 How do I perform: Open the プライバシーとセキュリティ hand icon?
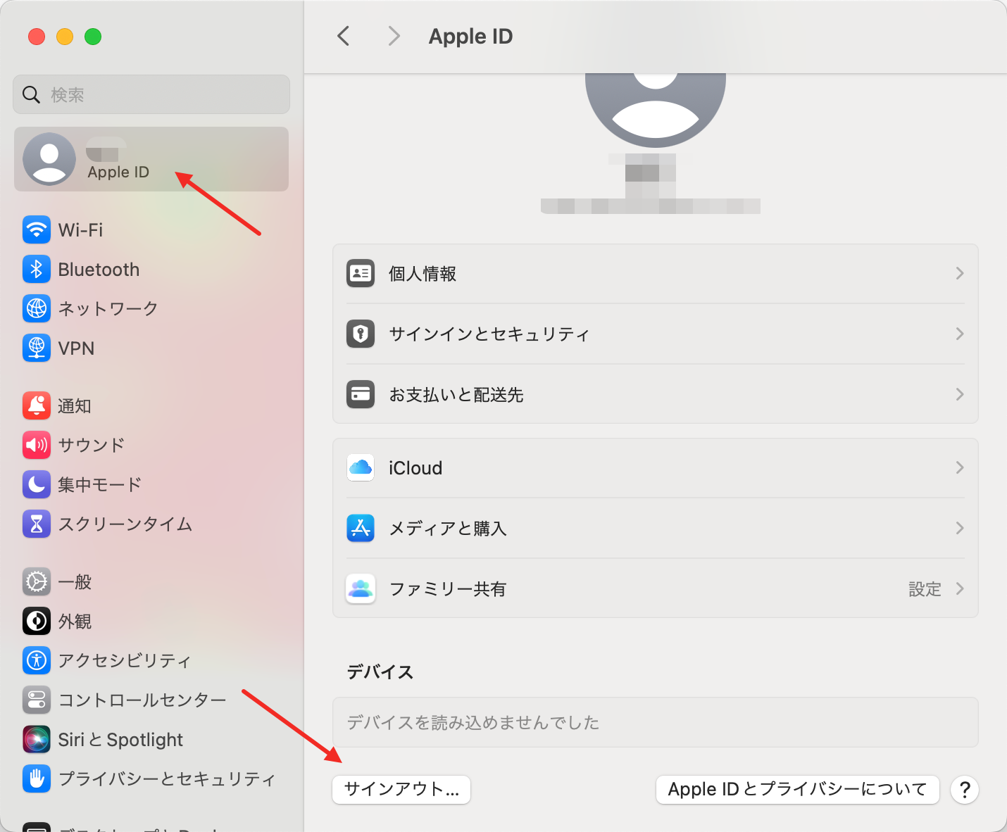tap(37, 779)
